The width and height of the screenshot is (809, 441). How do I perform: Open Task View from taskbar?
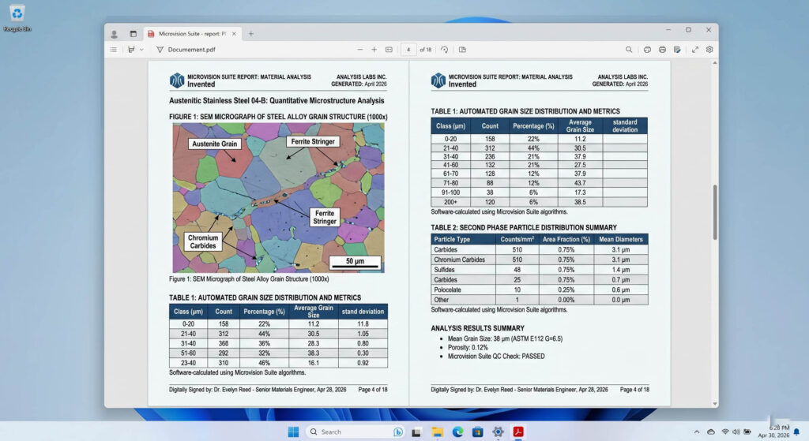coord(416,432)
